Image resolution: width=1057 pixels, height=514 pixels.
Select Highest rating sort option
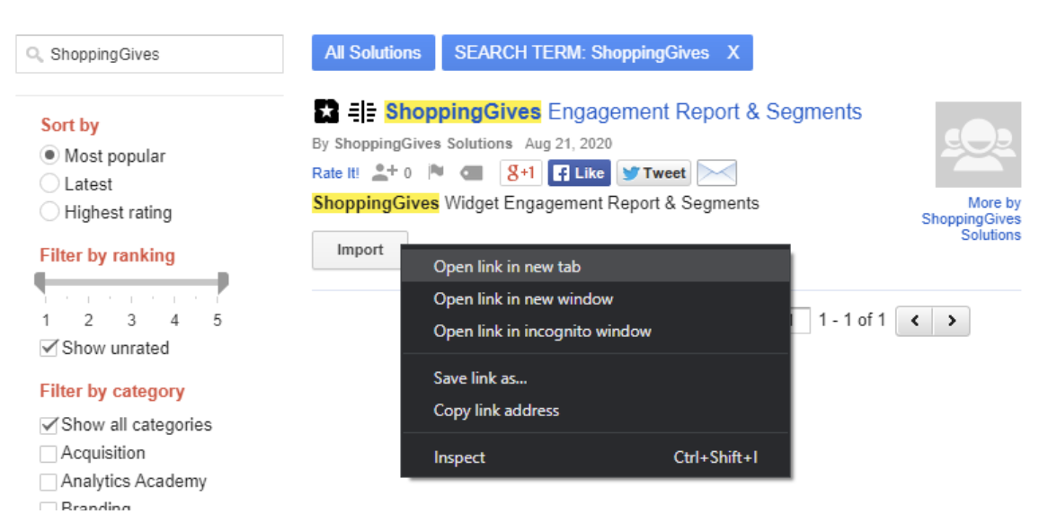click(49, 211)
